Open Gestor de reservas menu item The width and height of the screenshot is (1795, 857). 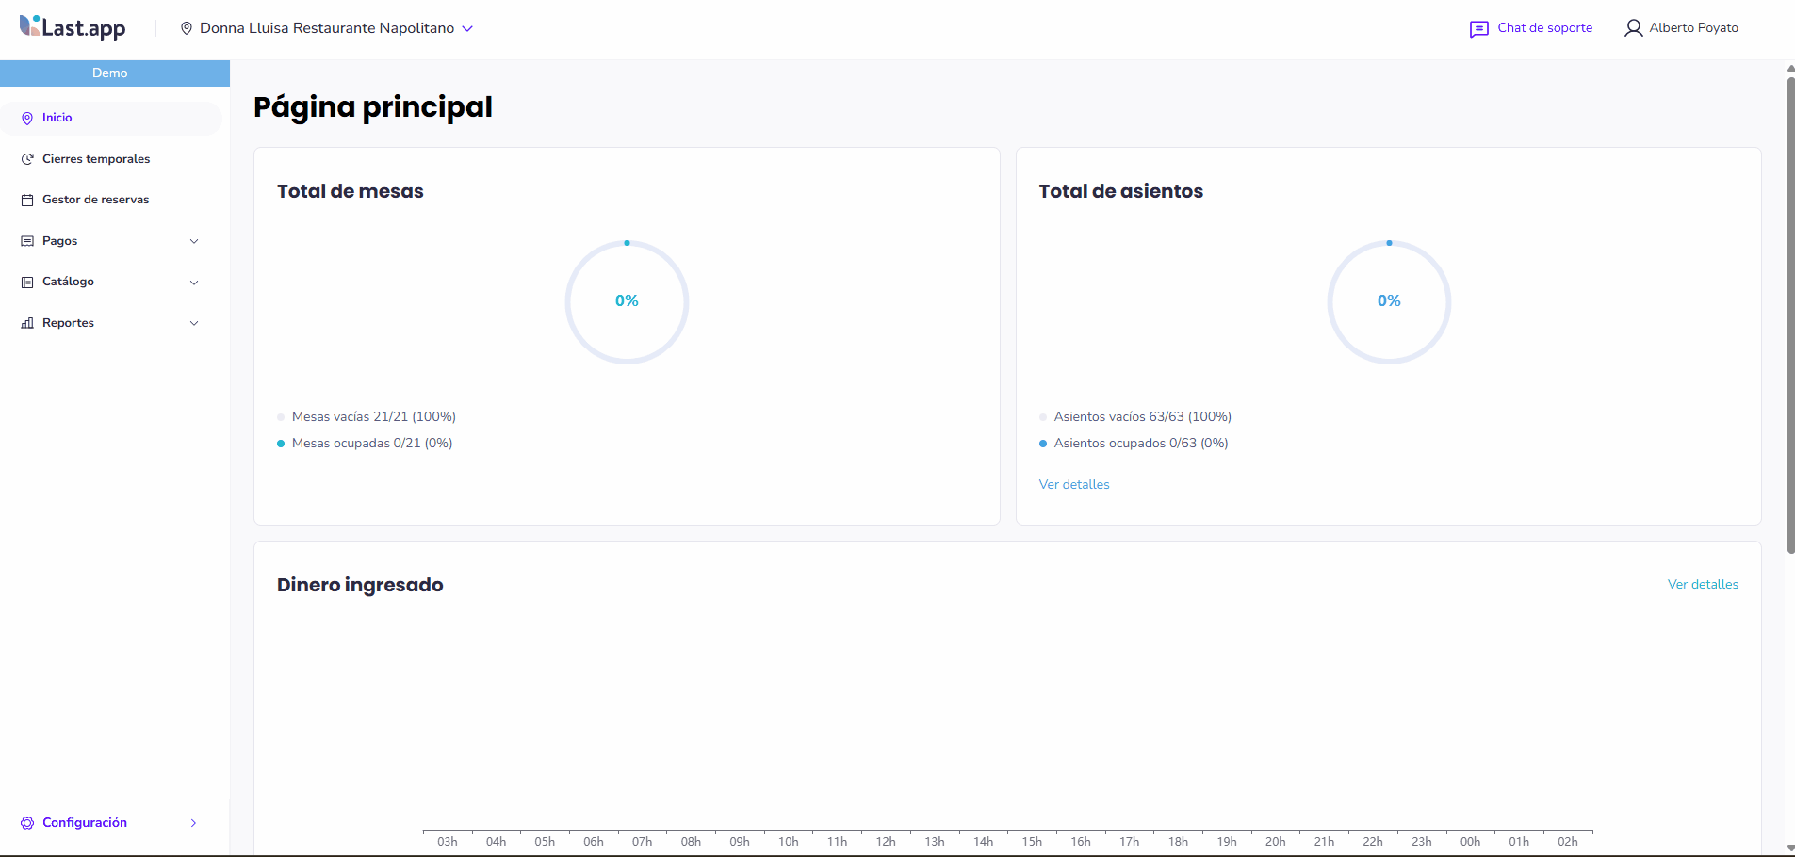click(95, 200)
